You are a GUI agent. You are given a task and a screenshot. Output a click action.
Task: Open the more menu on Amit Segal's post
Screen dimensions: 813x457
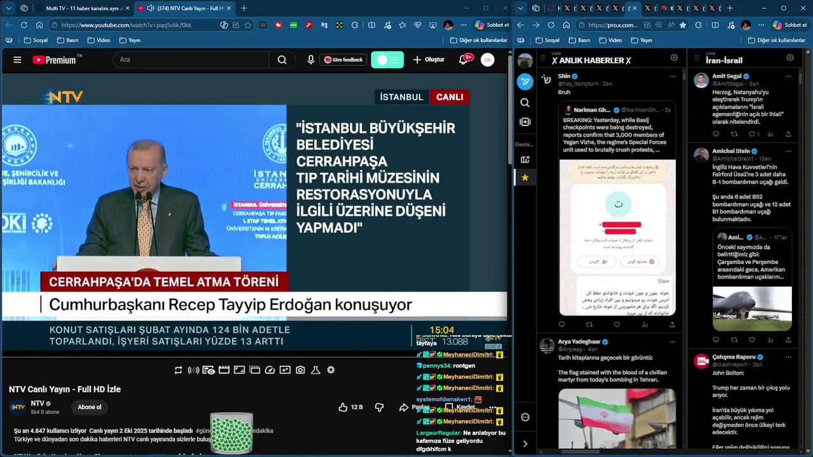click(x=788, y=76)
